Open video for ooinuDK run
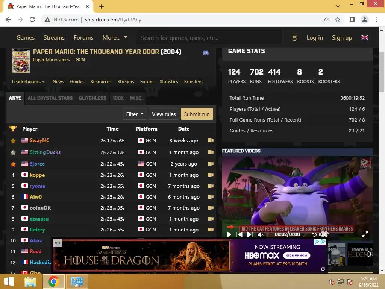Image resolution: width=385 pixels, height=289 pixels. pyautogui.click(x=211, y=208)
